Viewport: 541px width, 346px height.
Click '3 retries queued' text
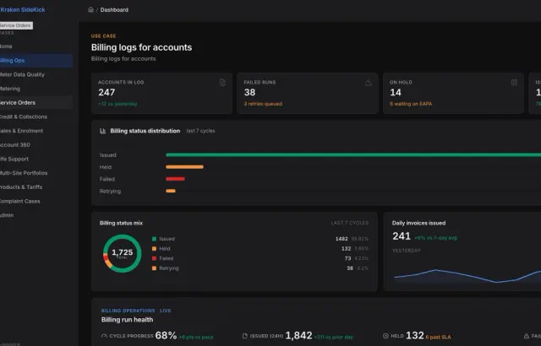coord(263,104)
